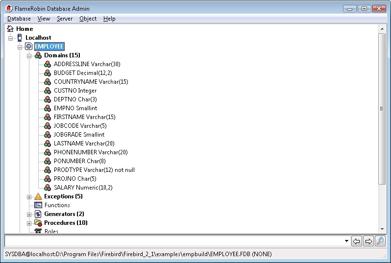Viewport: 391px width, 263px height.
Task: Select the 'Procedures (10)' label
Action: point(66,223)
